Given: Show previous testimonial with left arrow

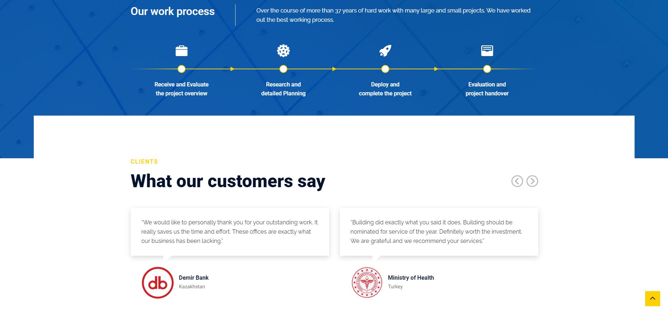Looking at the screenshot, I should 517,181.
